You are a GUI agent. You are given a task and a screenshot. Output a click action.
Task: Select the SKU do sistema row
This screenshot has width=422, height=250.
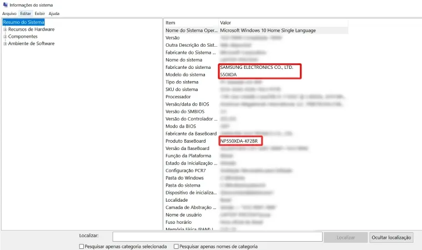[x=256, y=89]
